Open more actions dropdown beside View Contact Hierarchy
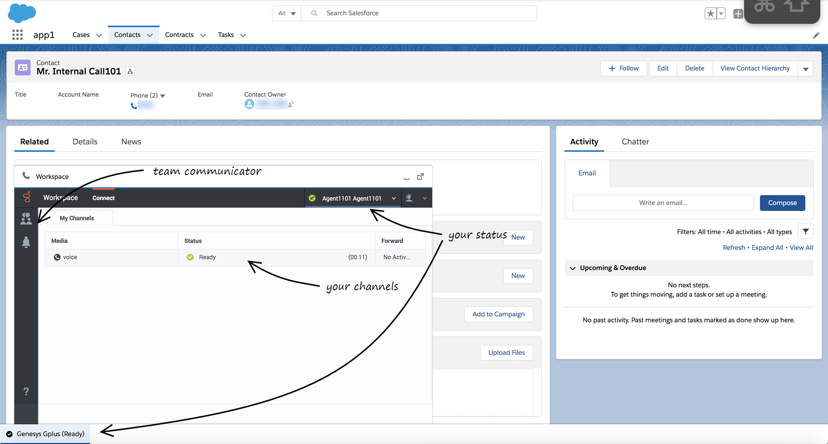Screen dimensions: 828x444 [x=805, y=68]
